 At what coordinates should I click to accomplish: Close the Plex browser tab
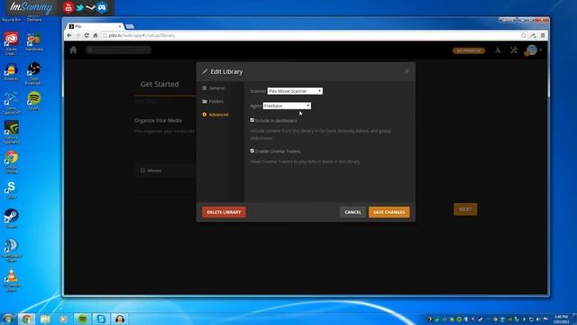point(120,26)
